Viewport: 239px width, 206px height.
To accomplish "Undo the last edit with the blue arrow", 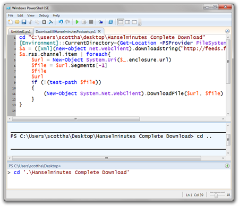I will coord(61,22).
